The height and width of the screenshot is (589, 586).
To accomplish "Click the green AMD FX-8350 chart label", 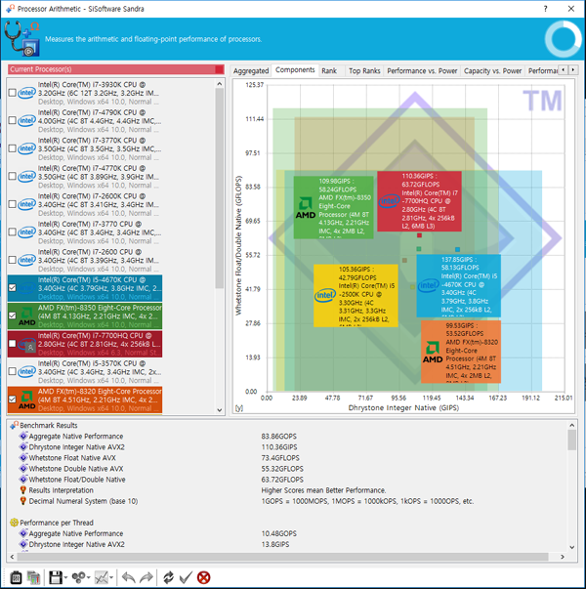I will click(334, 207).
